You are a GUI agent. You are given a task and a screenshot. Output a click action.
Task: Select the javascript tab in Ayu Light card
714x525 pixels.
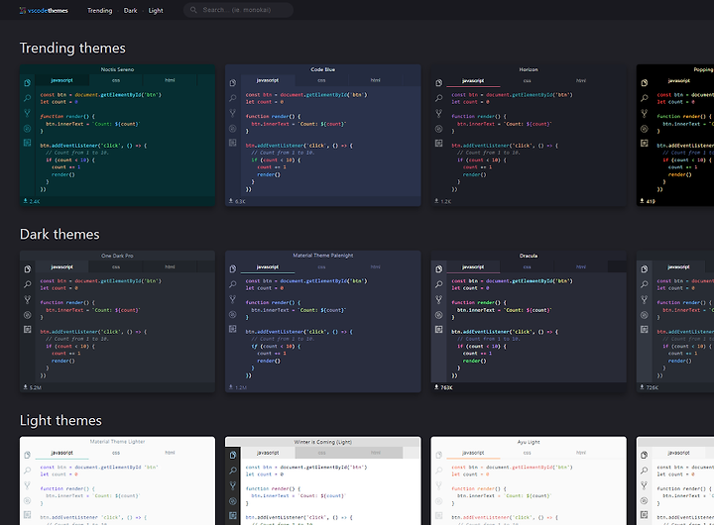[473, 453]
